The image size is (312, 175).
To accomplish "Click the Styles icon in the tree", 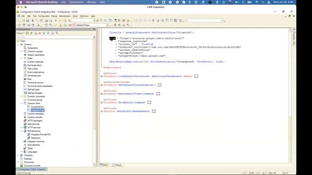I will coord(25,148).
